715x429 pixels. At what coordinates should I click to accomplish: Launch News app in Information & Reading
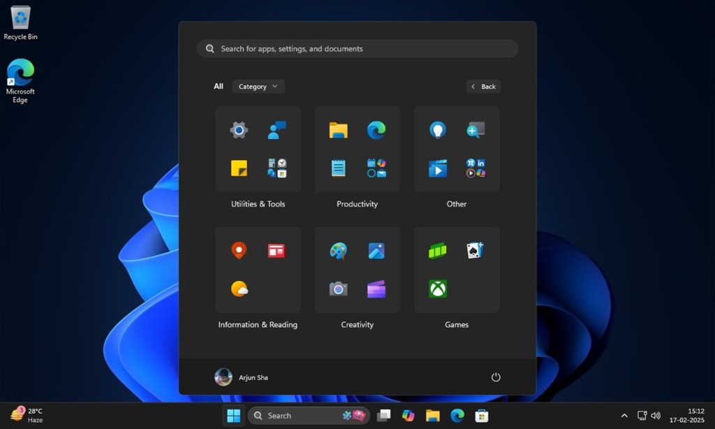click(277, 251)
